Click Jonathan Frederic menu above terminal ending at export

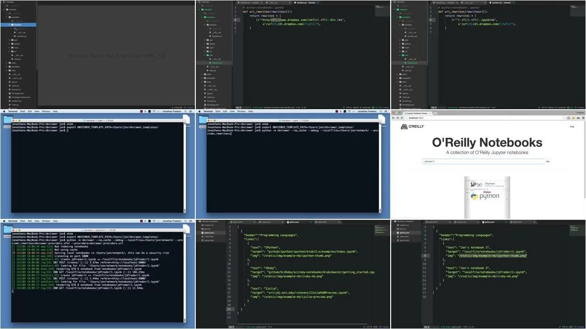pyautogui.click(x=172, y=111)
